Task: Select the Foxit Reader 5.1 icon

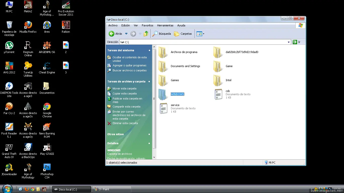Action: click(9, 130)
